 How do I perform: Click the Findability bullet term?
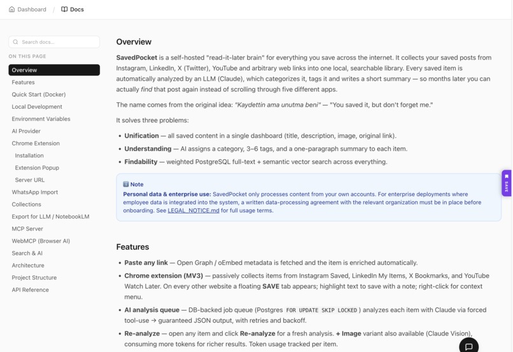141,162
